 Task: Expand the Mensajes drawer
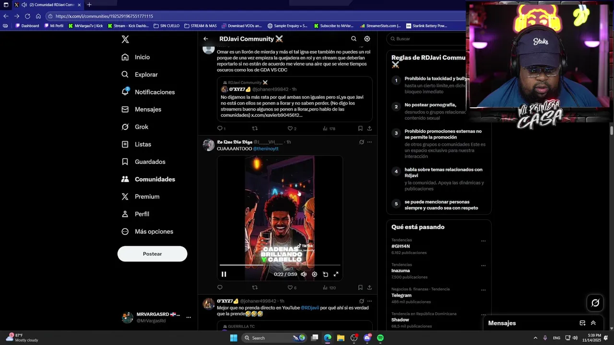[x=593, y=323]
